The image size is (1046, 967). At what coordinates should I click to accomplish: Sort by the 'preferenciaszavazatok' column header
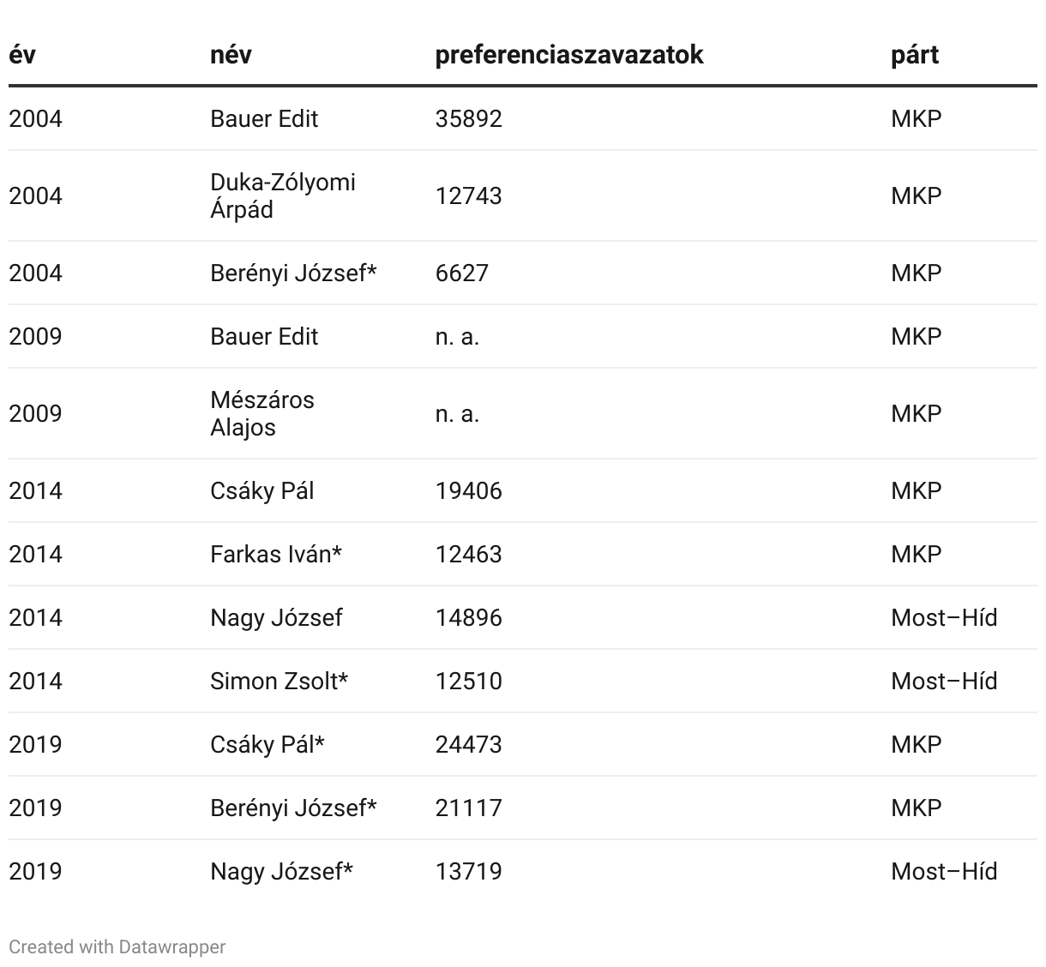568,55
